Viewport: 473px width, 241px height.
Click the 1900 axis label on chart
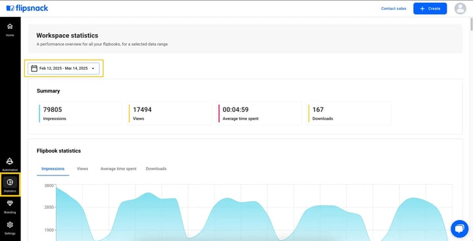click(x=49, y=230)
